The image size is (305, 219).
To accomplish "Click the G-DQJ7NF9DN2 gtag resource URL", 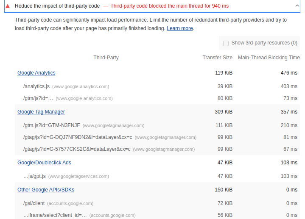I will point(78,137).
